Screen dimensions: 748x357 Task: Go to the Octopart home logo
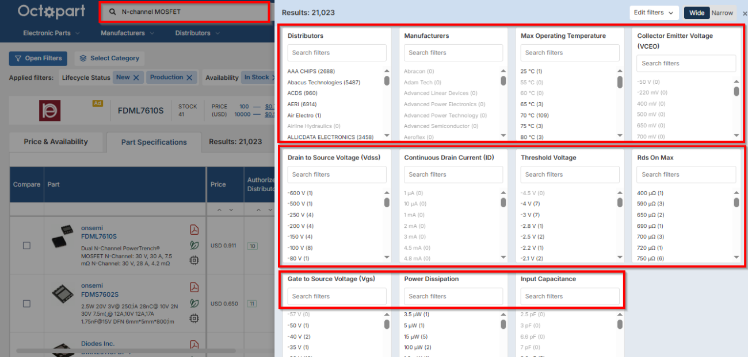(x=52, y=11)
